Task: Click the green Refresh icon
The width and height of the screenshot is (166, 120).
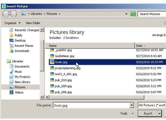Action: click(133, 14)
